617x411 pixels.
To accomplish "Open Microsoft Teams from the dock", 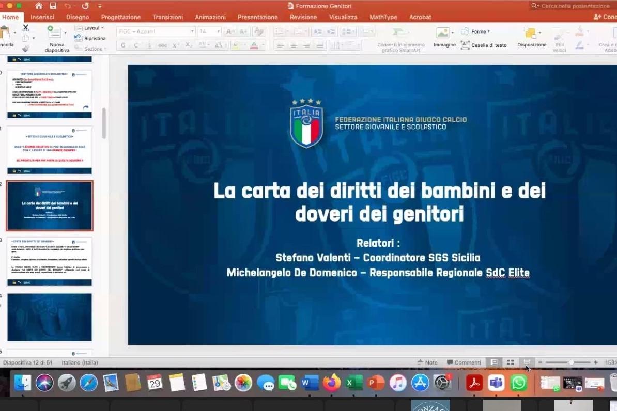I will tap(497, 383).
